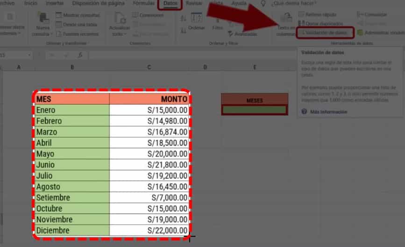This screenshot has width=405, height=247.
Task: Click Avanzadas filter option
Action: pos(242,34)
